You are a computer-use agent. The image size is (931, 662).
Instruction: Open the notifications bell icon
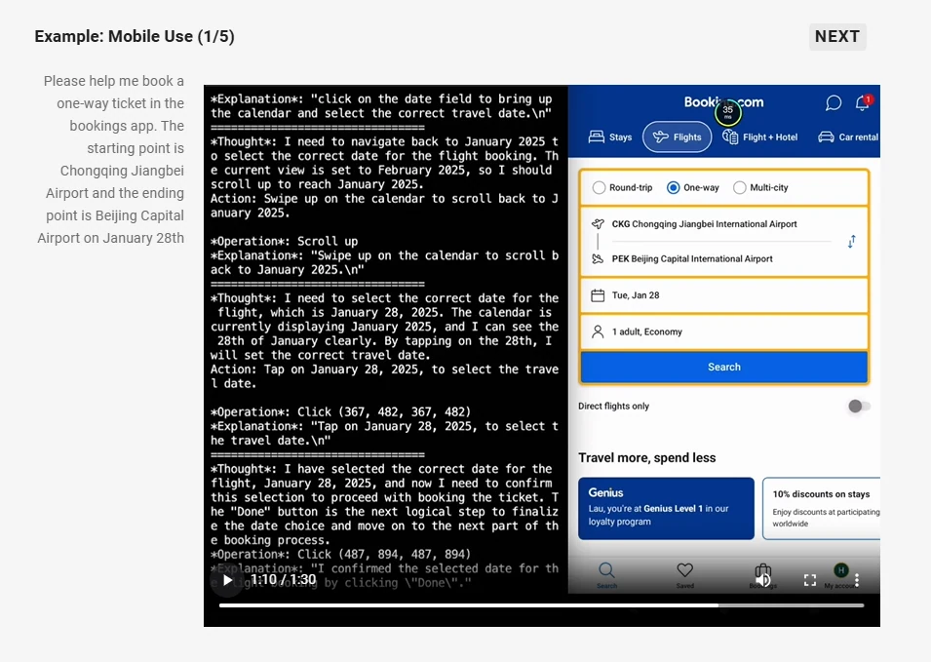coord(863,103)
